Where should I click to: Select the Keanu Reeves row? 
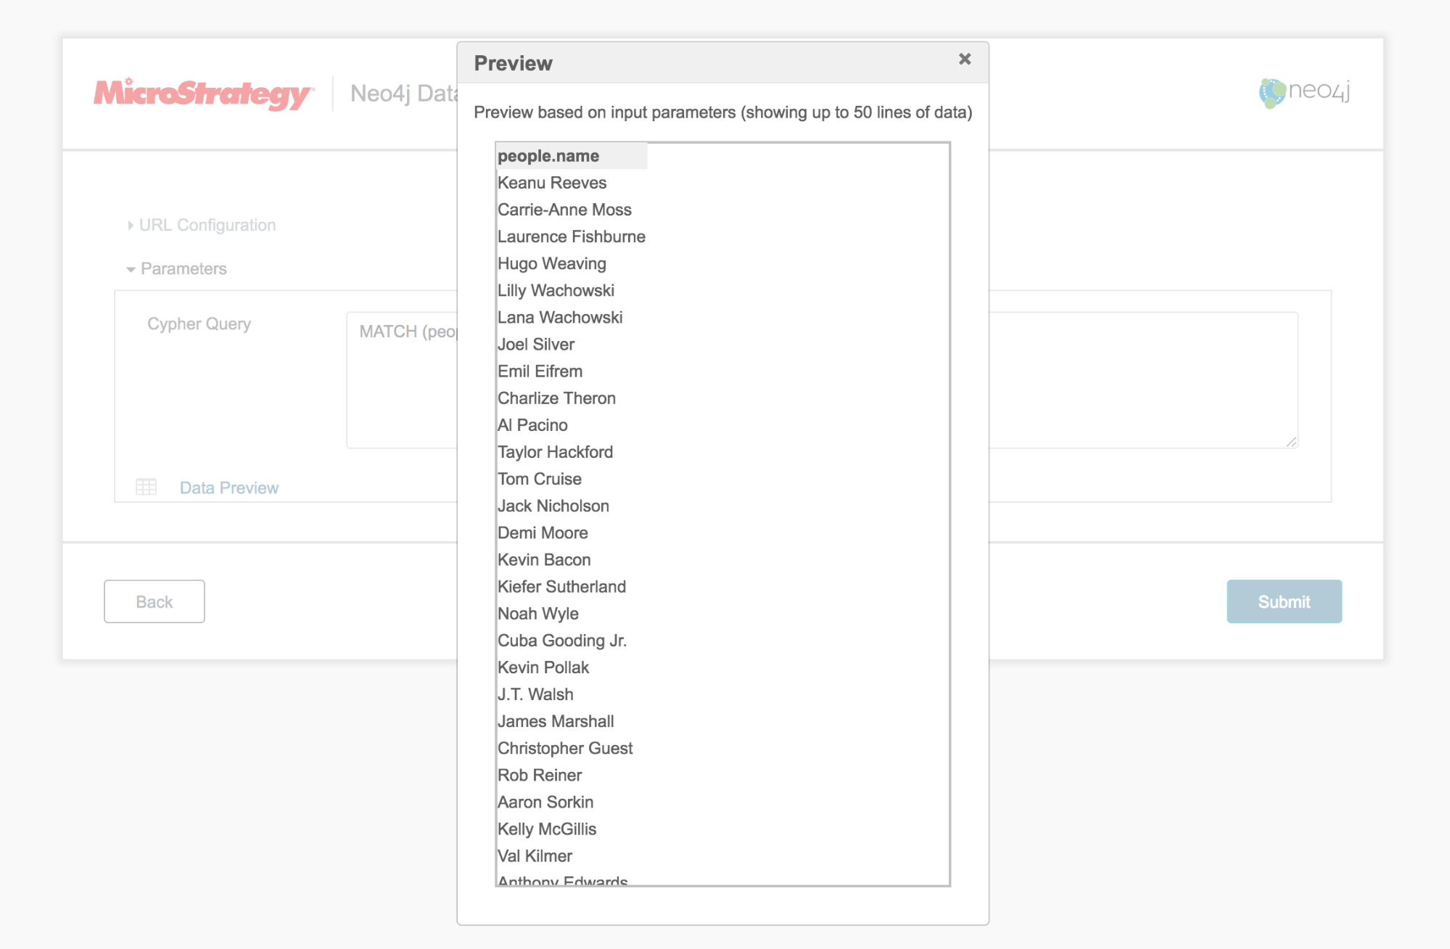point(551,183)
